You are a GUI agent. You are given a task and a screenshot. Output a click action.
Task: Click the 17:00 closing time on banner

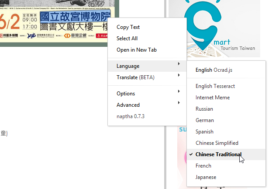(x=30, y=27)
